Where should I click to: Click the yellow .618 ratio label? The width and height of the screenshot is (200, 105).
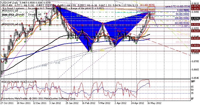click(x=79, y=15)
